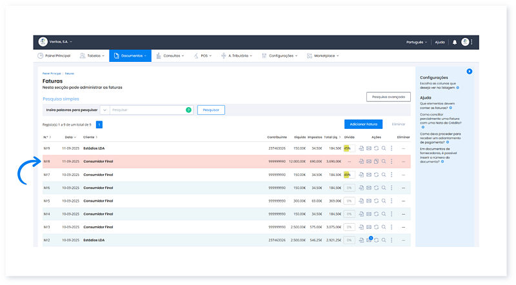Viewport: 516px width, 285px height.
Task: Open the notifications bell
Action: pyautogui.click(x=455, y=42)
